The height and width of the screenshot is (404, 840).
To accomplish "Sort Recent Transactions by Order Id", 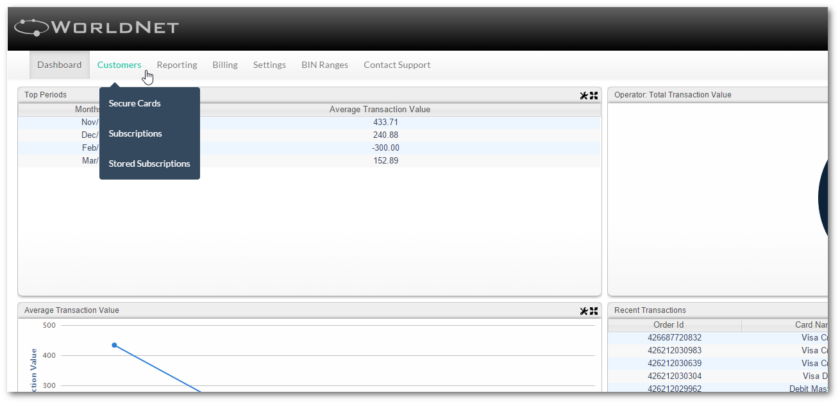I will click(x=668, y=325).
